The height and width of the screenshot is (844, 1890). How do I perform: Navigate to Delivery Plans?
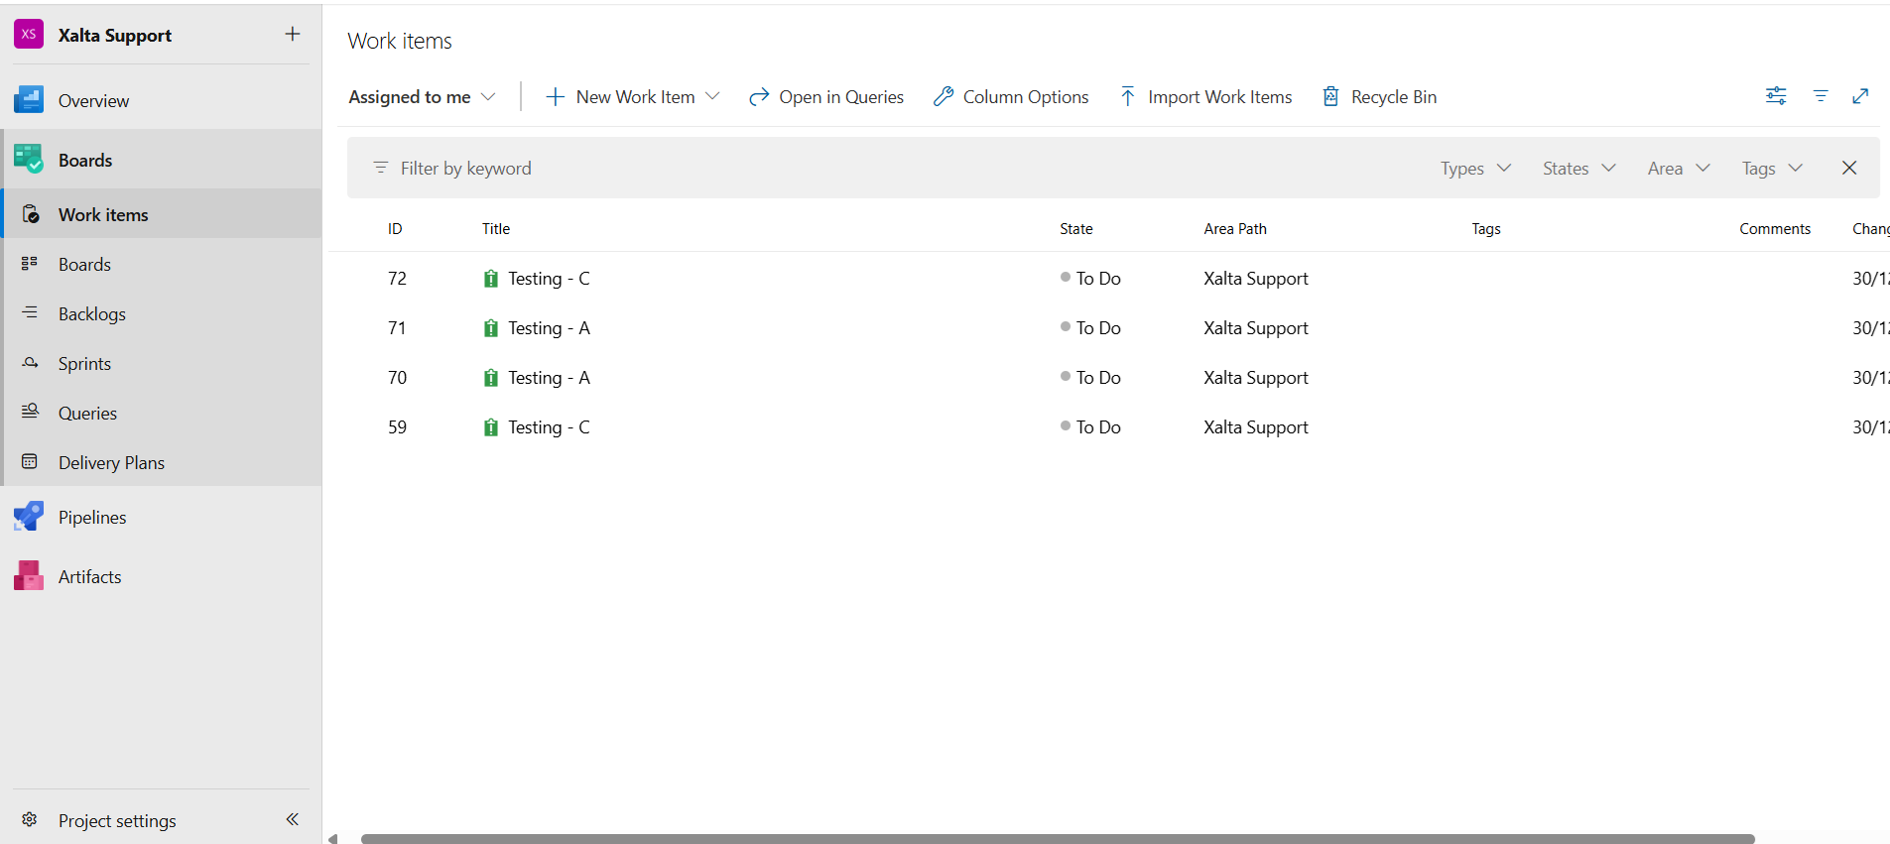111,463
